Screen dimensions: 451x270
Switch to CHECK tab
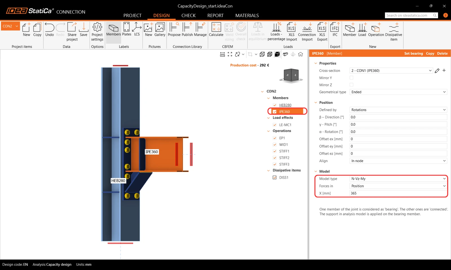coord(189,15)
